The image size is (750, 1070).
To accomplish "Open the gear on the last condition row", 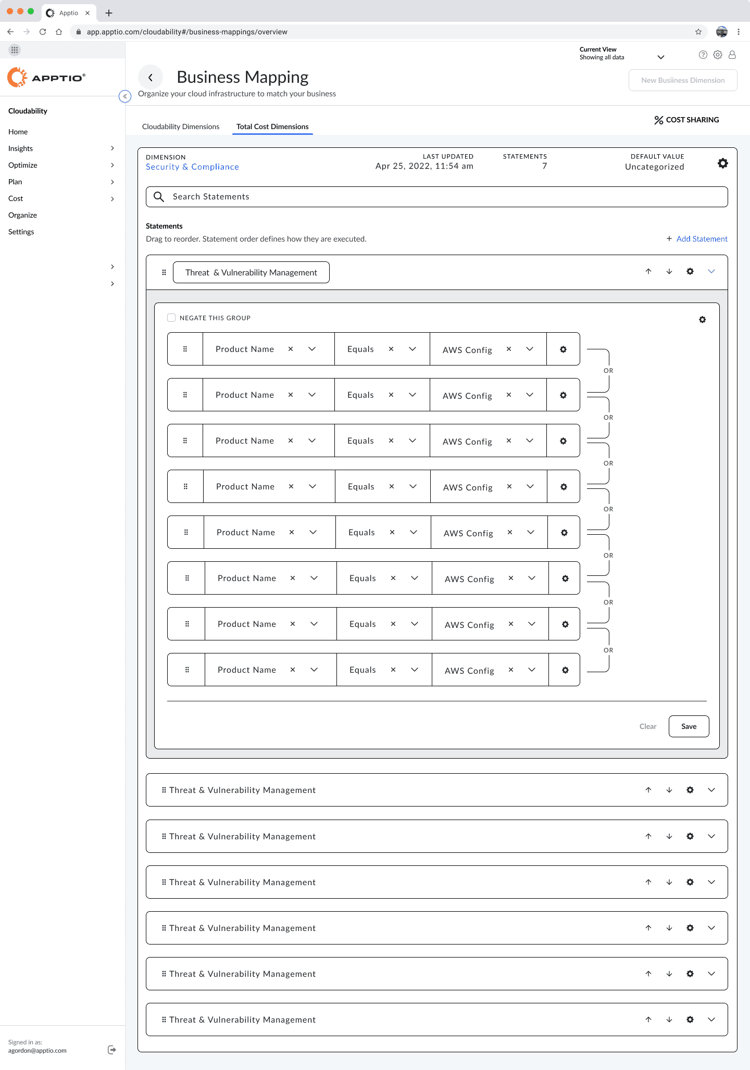I will pyautogui.click(x=565, y=670).
